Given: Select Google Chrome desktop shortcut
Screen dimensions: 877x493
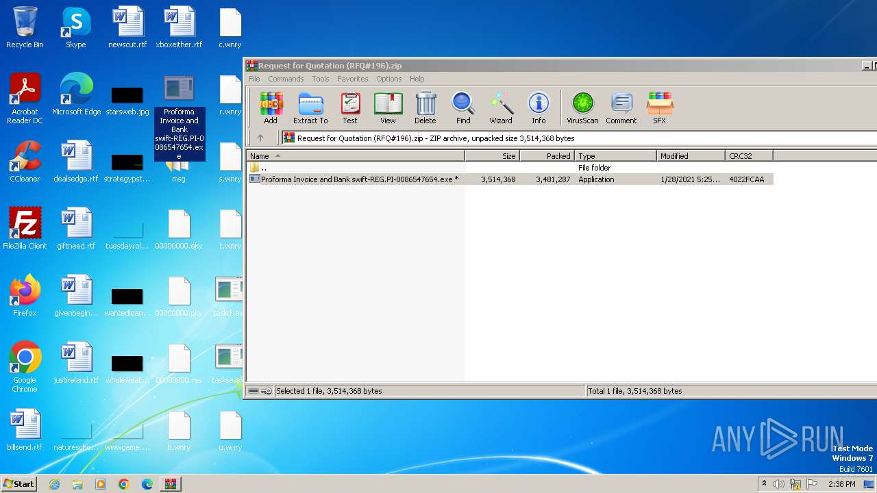Looking at the screenshot, I should 25,368.
